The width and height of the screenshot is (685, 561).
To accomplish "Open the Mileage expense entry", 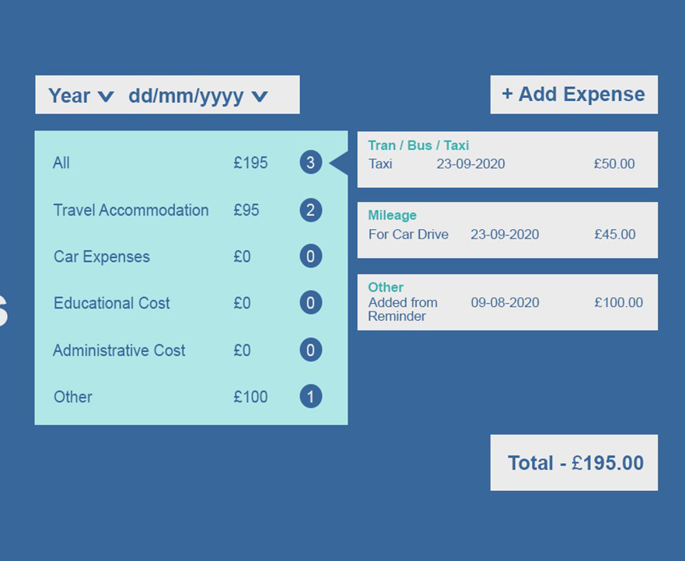I will 507,230.
